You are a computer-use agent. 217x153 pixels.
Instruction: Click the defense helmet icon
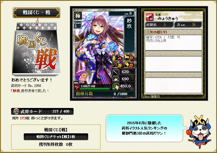click(116, 79)
